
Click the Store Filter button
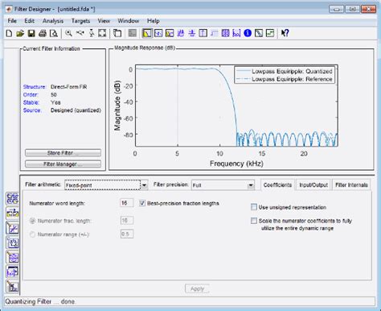click(x=63, y=153)
